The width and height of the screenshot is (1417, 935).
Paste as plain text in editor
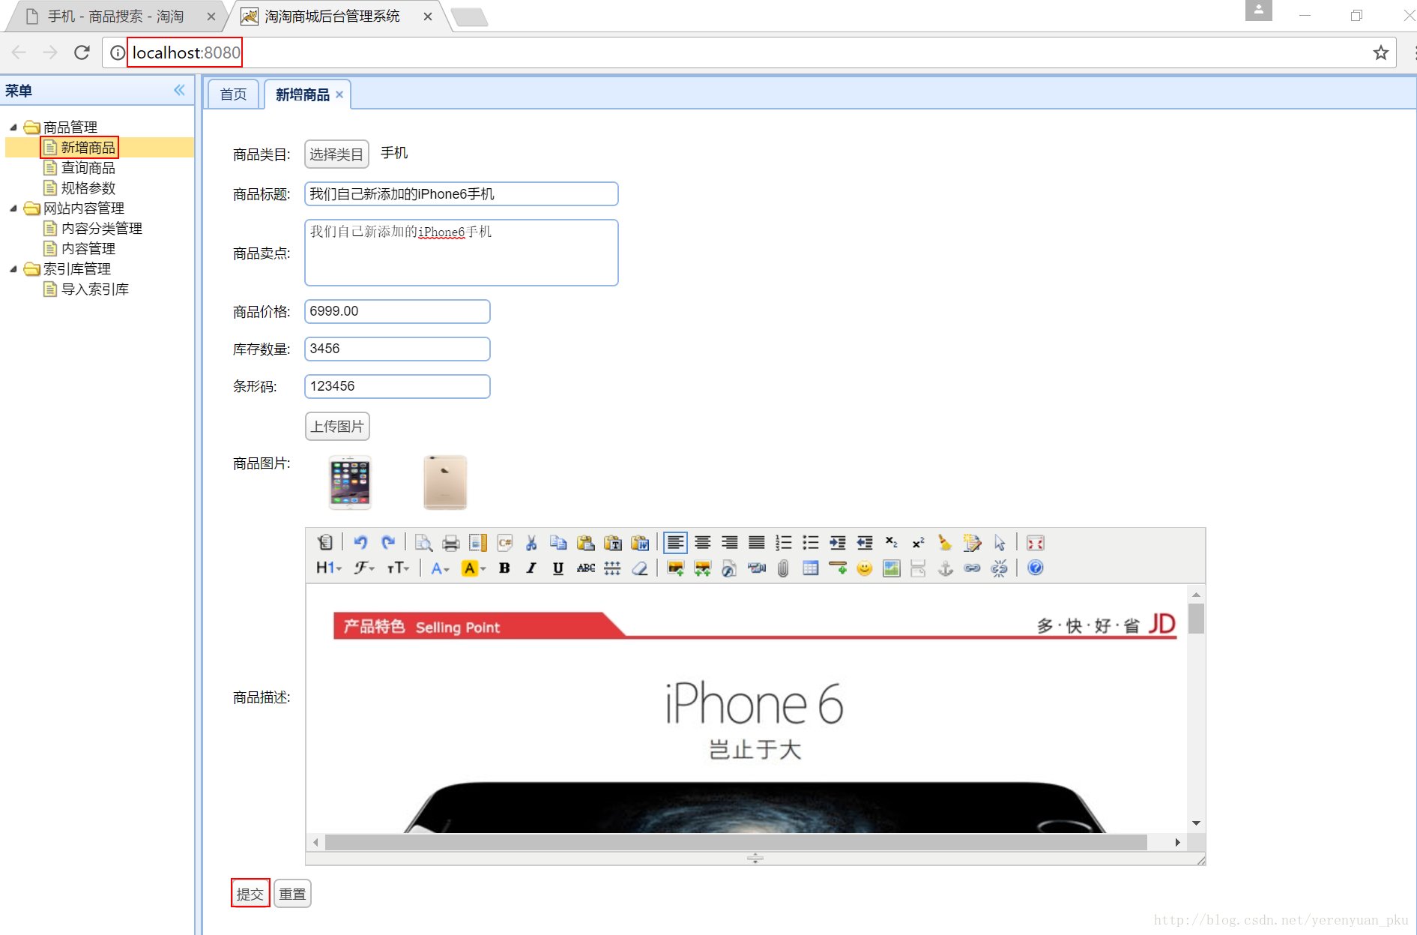tap(612, 542)
